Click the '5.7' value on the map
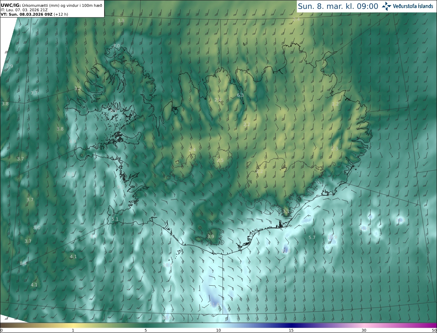The image size is (437, 333). pyautogui.click(x=312, y=238)
